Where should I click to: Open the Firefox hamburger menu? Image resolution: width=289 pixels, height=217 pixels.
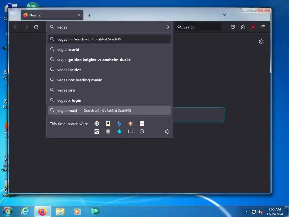pyautogui.click(x=263, y=27)
